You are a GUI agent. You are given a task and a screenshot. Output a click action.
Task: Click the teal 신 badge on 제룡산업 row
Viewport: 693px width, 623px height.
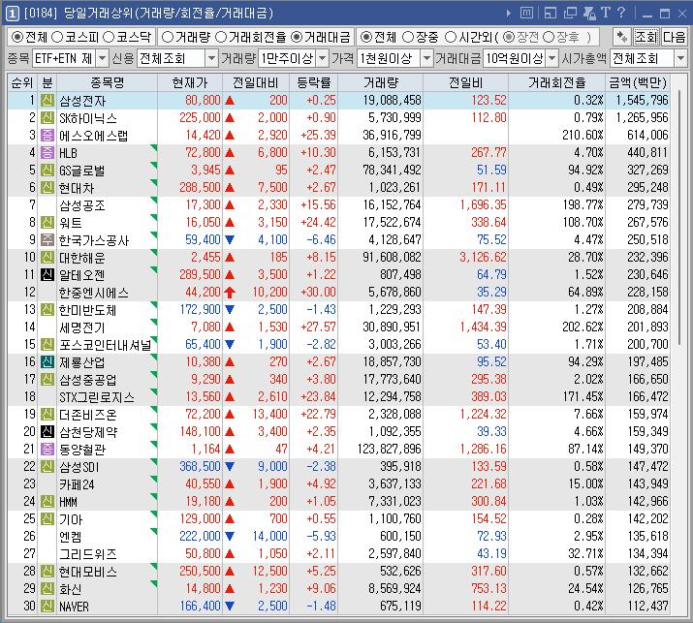click(x=47, y=361)
